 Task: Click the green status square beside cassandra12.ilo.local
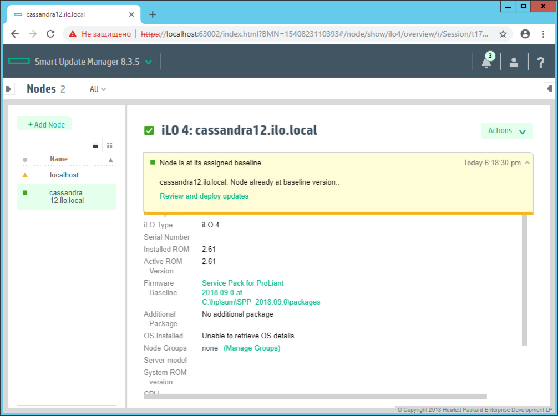24,193
